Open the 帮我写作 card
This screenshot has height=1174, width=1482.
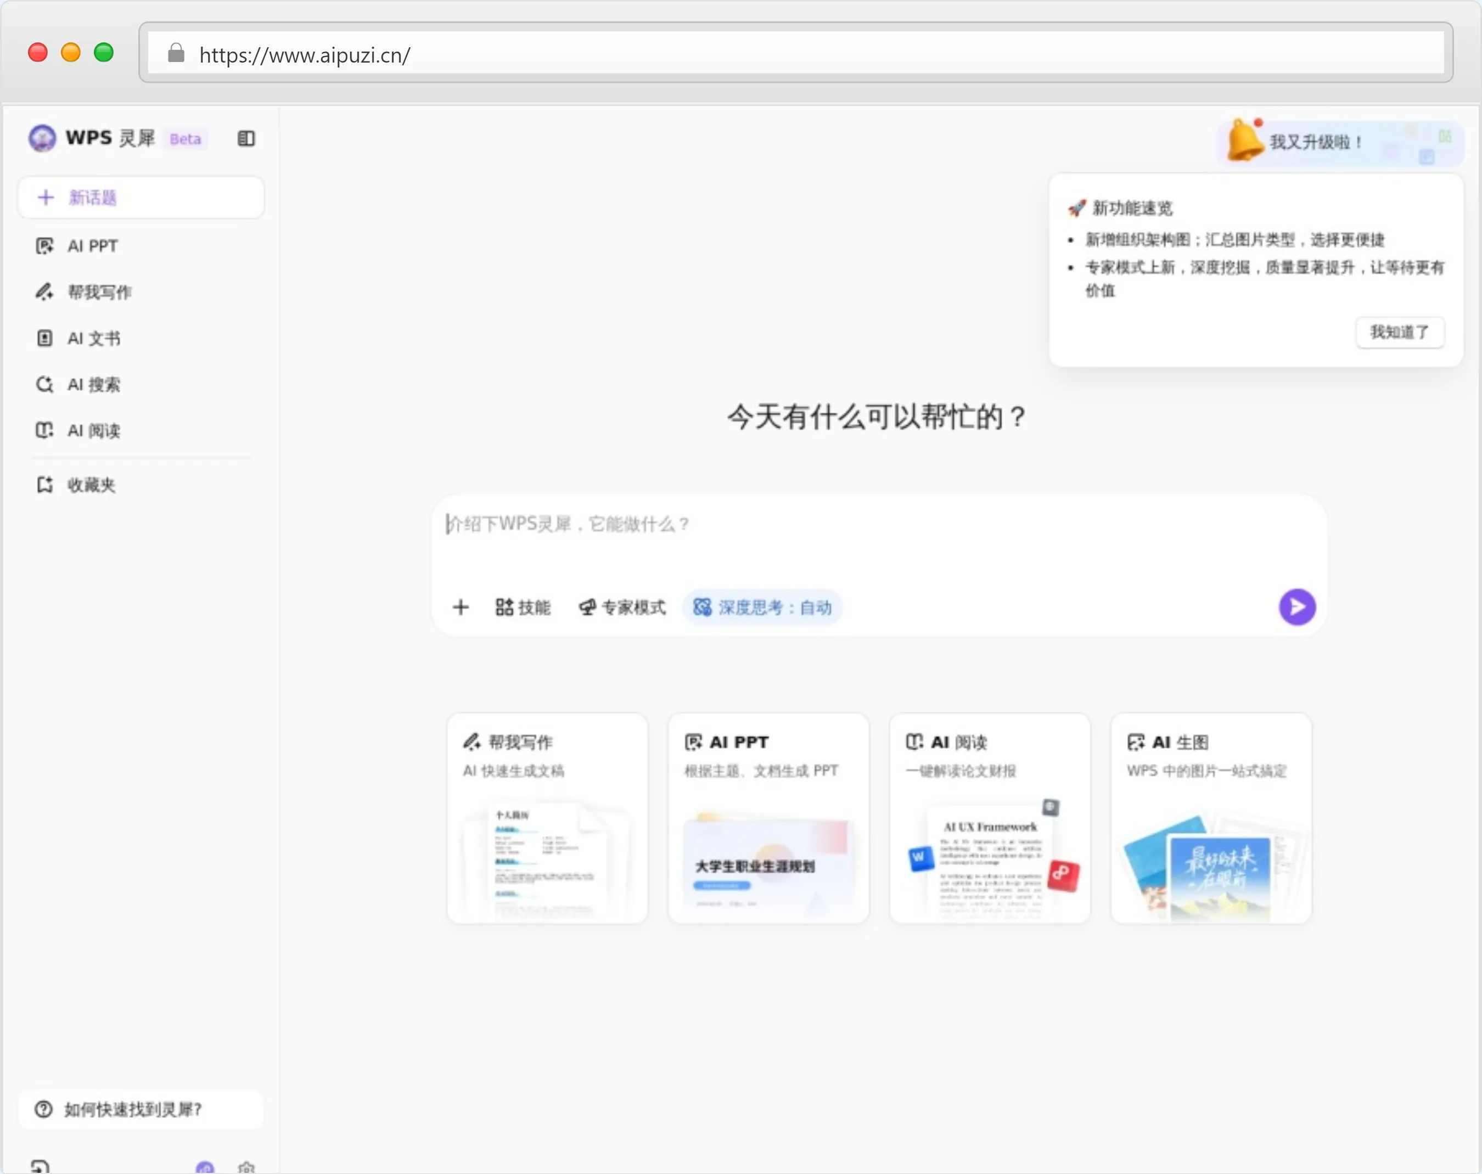[547, 818]
